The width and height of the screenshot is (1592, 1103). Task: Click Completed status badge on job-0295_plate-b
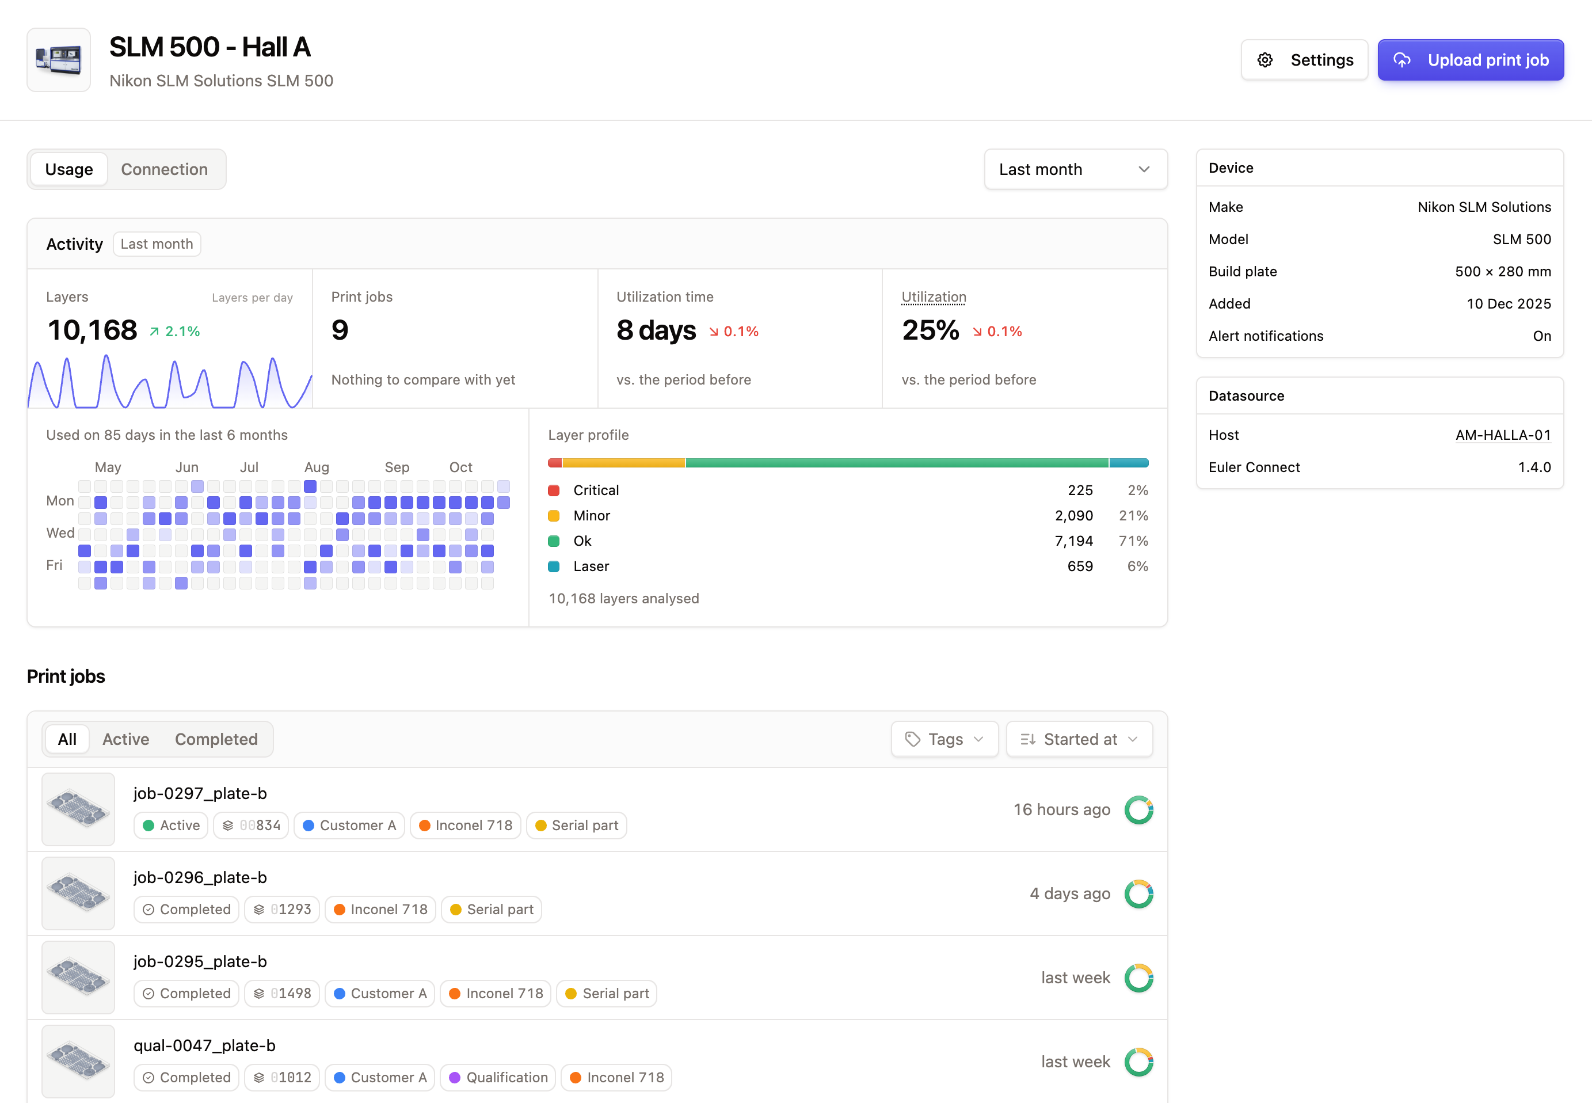[x=186, y=993]
